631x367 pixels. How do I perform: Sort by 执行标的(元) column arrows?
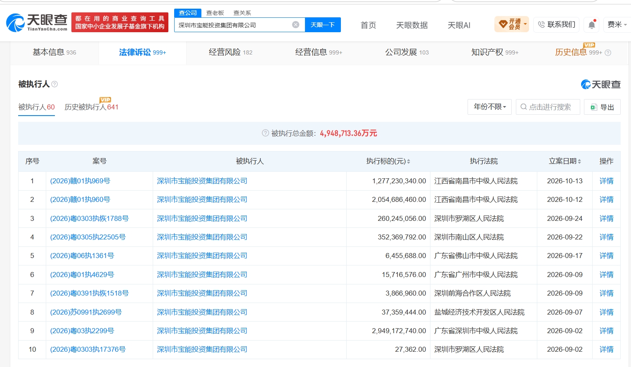(409, 161)
